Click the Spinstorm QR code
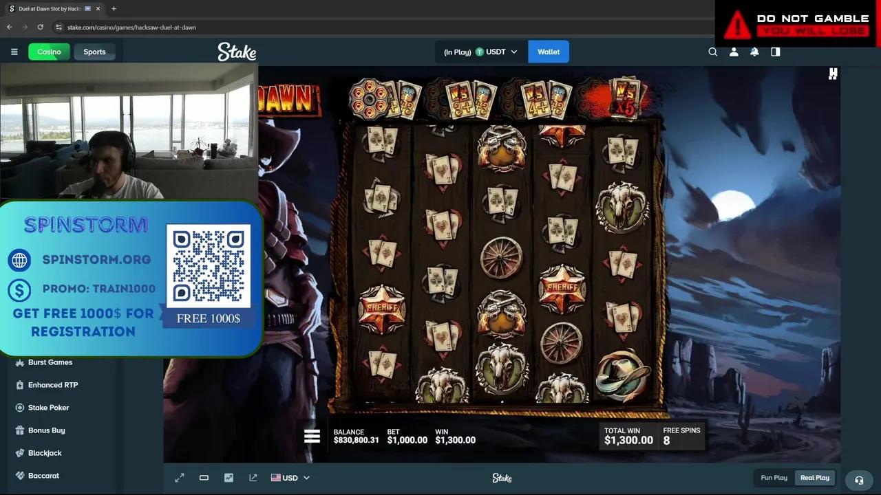 (209, 265)
